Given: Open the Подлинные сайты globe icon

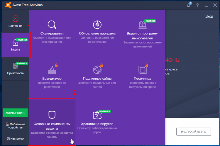Looking at the screenshot, I should (97, 70).
